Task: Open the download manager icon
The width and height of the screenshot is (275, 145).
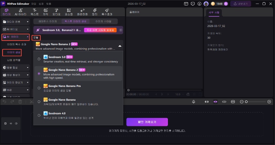Action: click(199, 4)
